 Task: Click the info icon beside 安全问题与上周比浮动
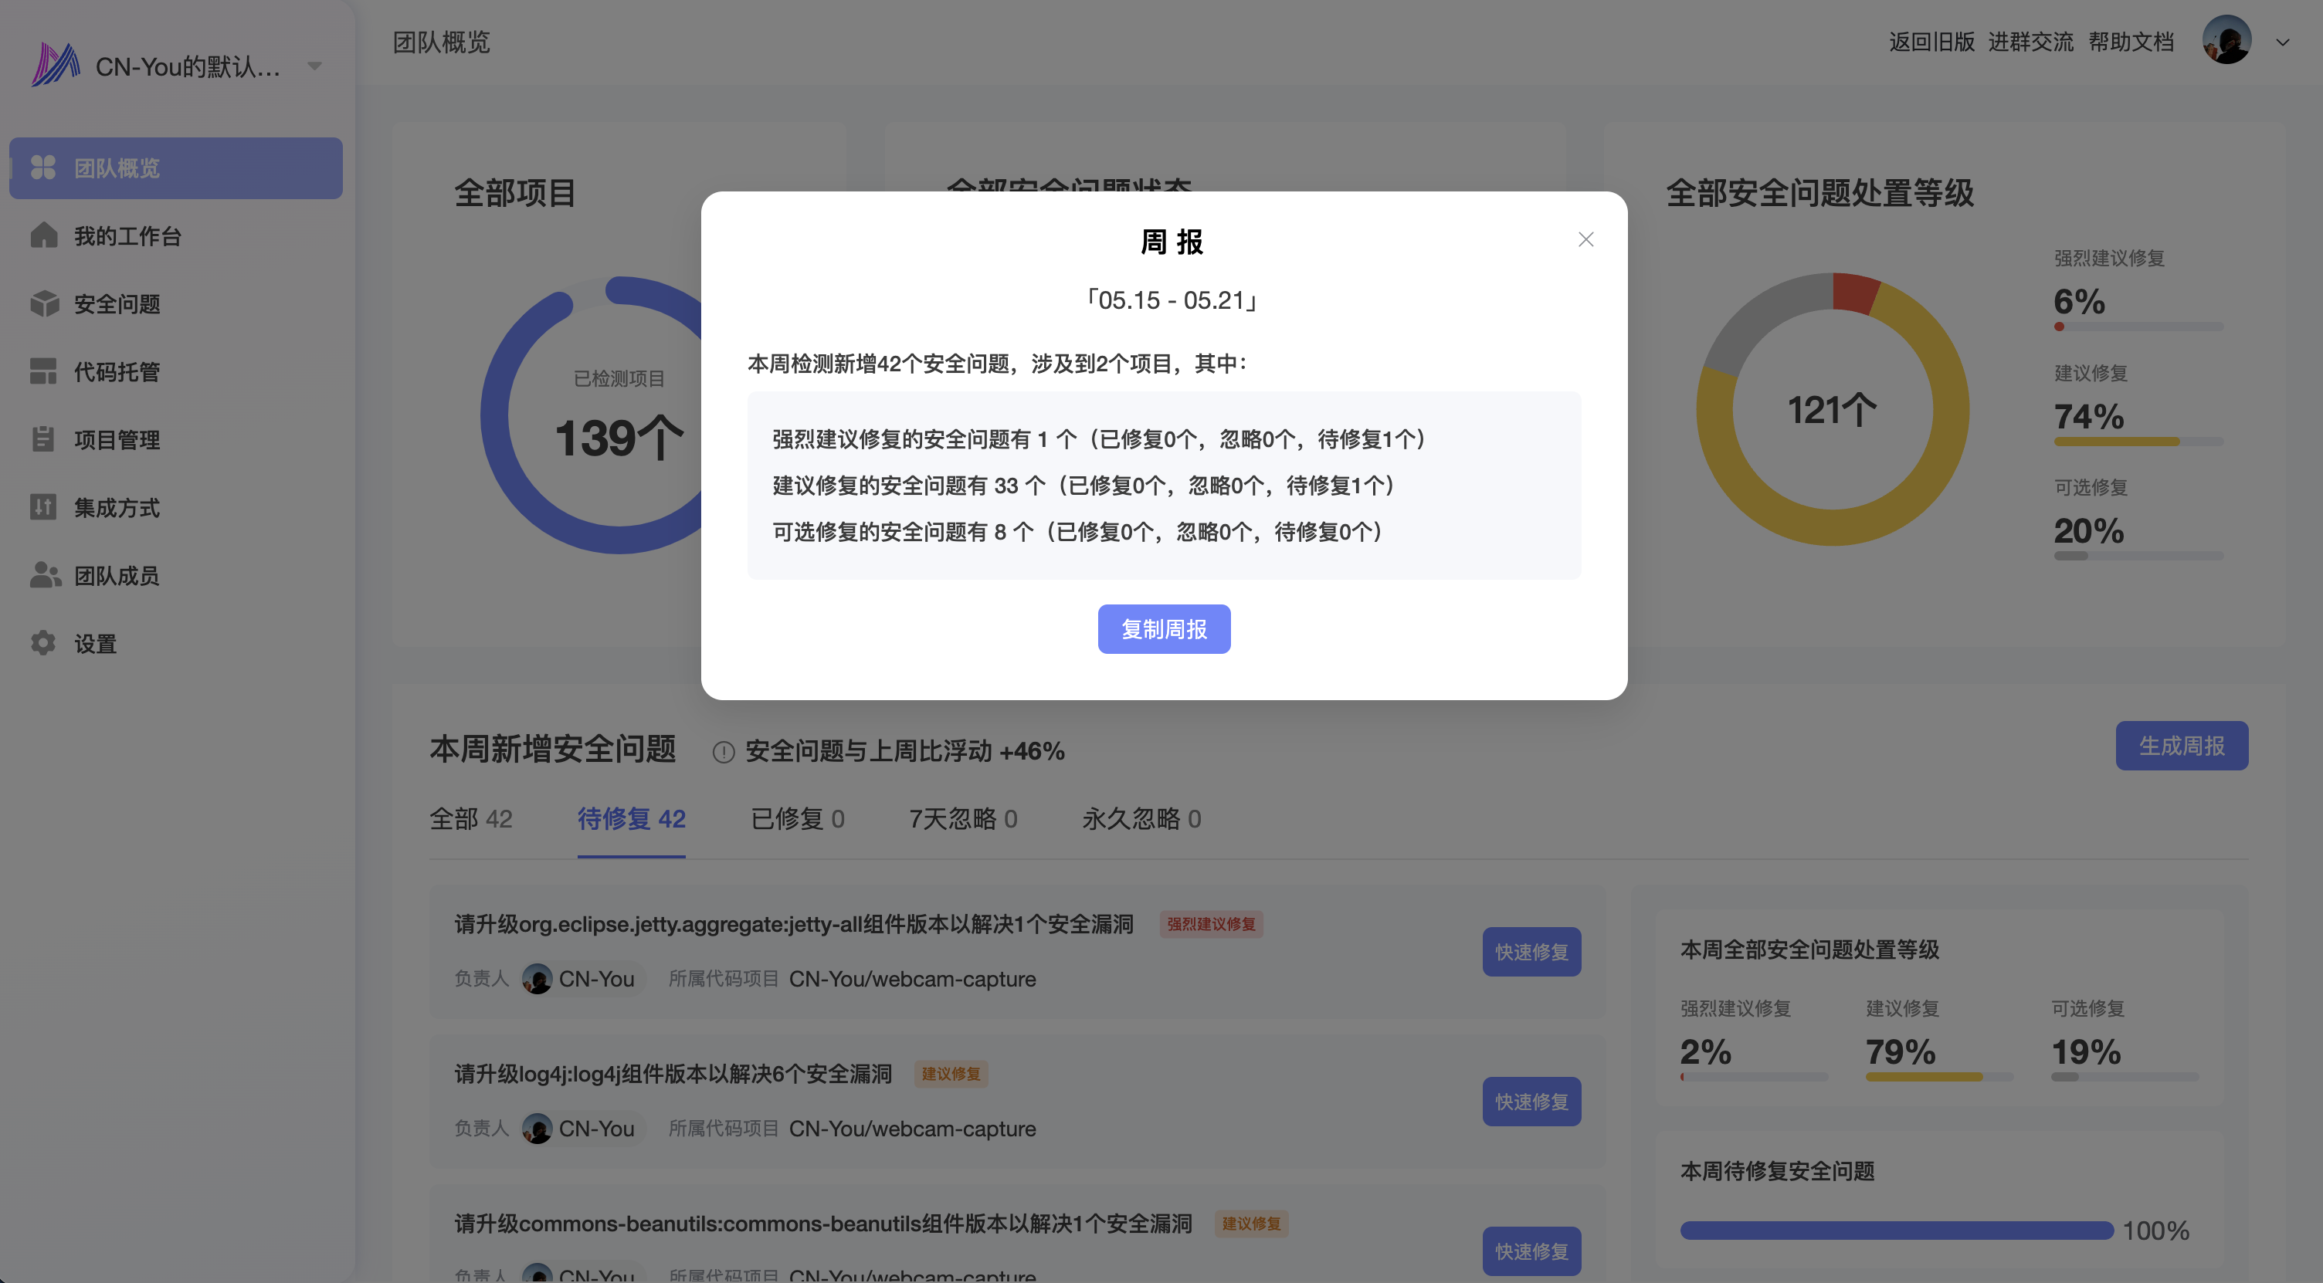tap(723, 752)
